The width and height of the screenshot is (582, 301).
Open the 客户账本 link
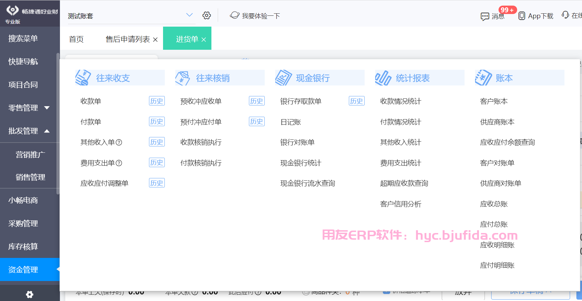tap(494, 101)
